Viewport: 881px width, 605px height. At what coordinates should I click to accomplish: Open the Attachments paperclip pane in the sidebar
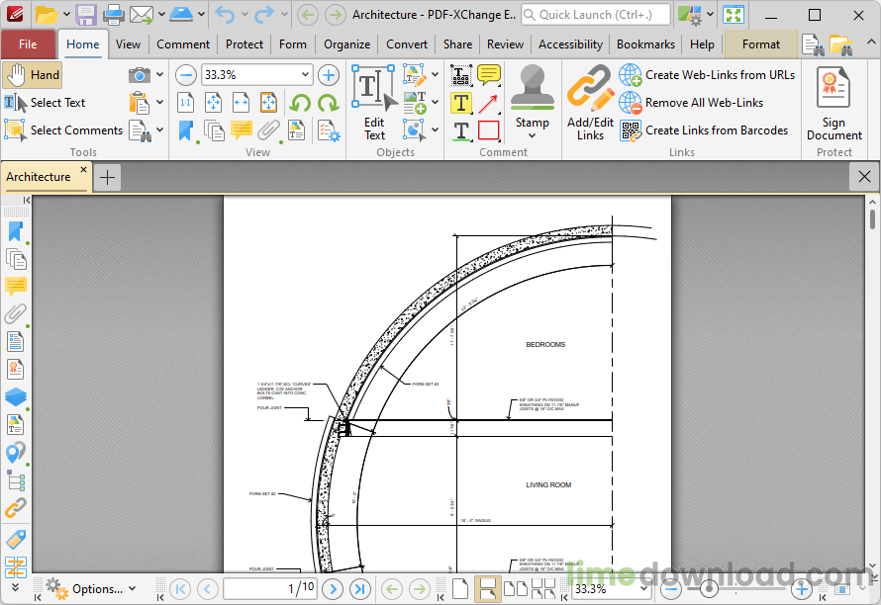pyautogui.click(x=15, y=313)
